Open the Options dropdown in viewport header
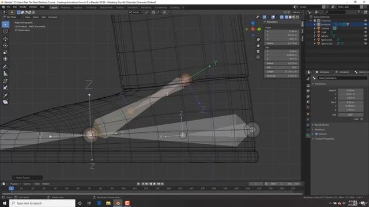 coord(298,12)
